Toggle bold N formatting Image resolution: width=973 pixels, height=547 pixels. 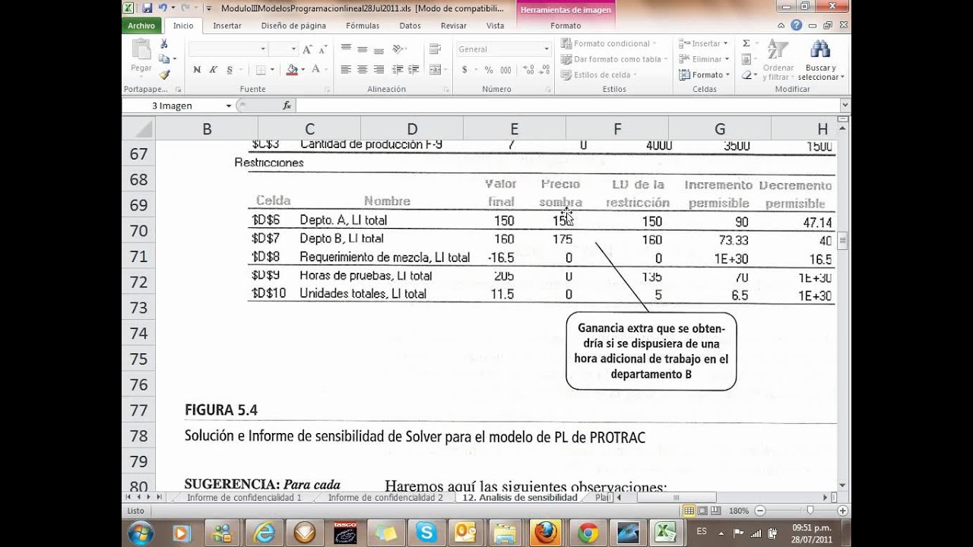197,70
